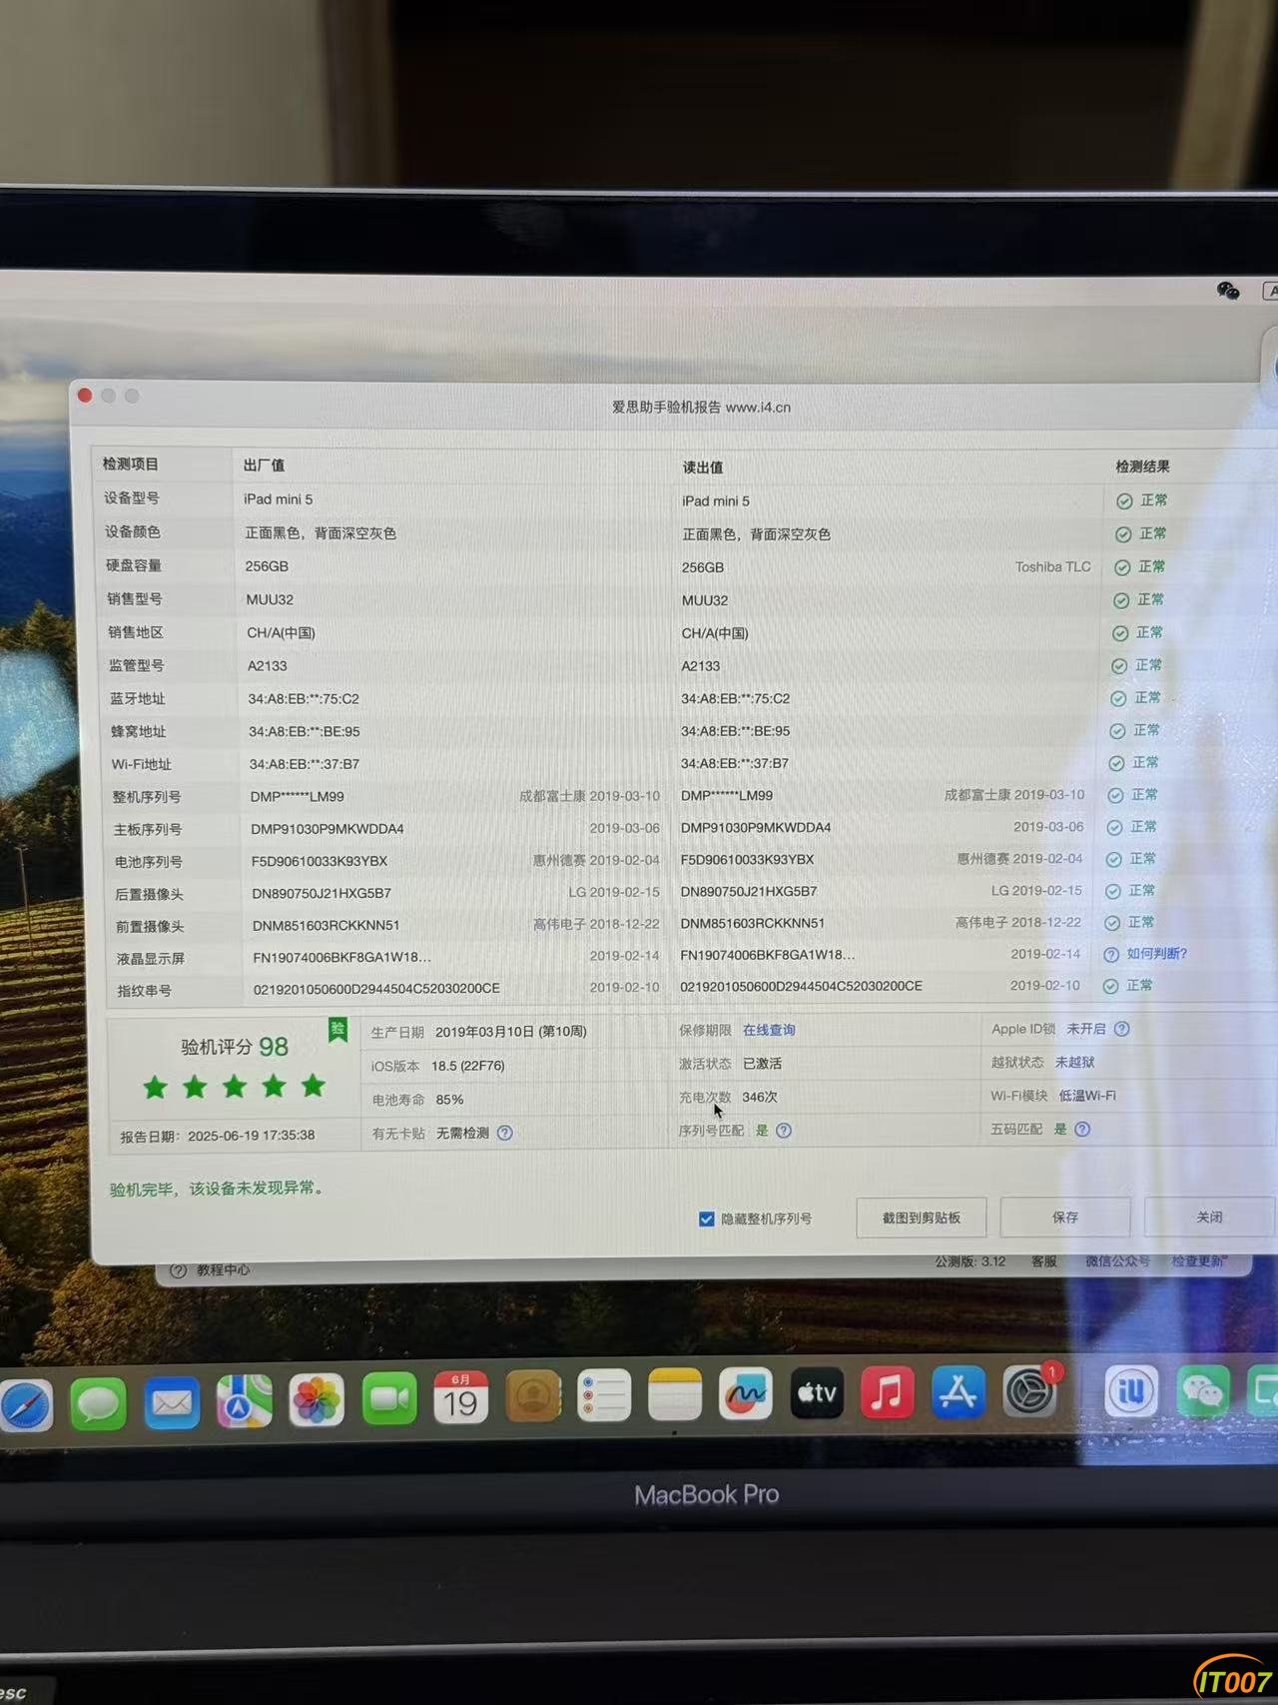Click the 验机评分 98 score
Image resolution: width=1278 pixels, height=1705 pixels.
tap(235, 1047)
